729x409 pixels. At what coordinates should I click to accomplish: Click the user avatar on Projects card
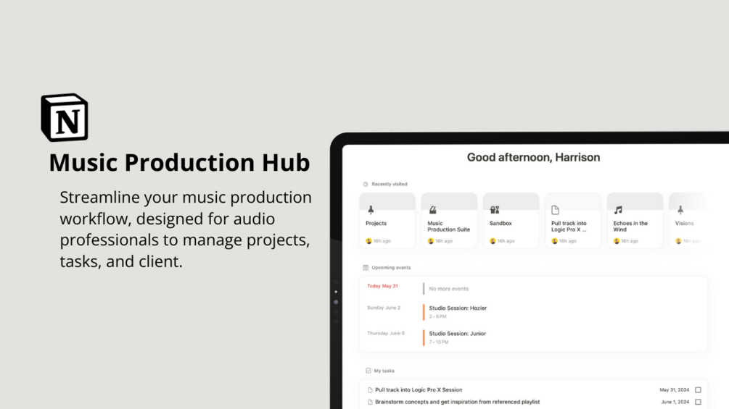pos(368,241)
